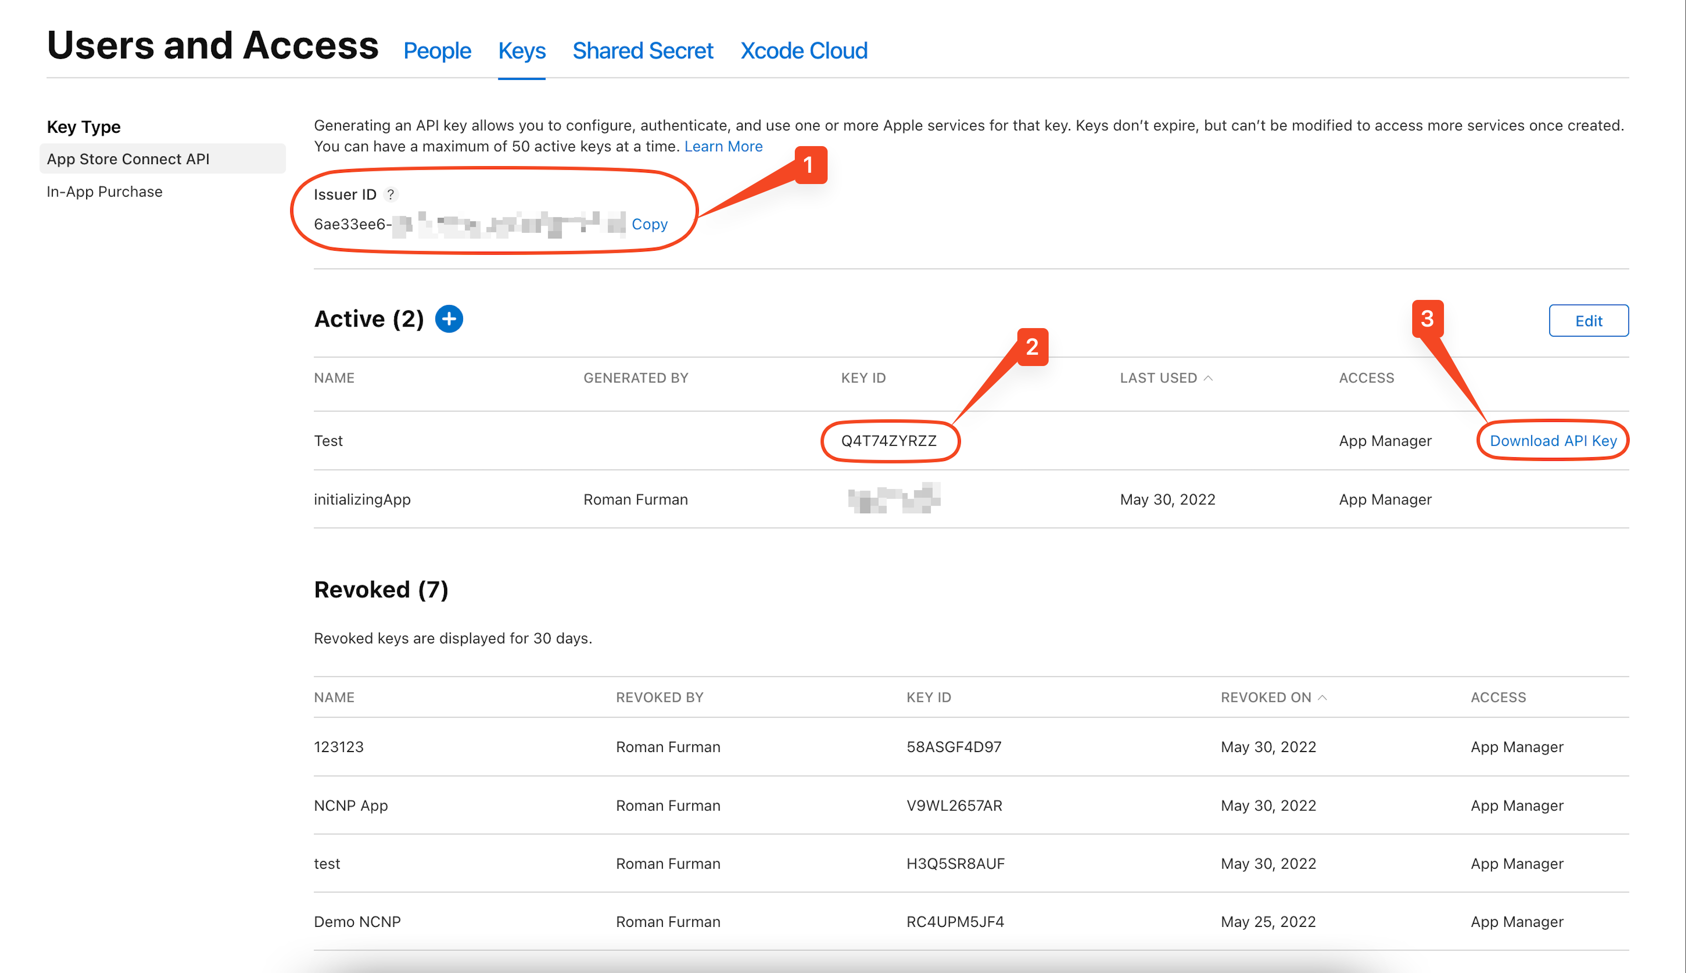Click the 58ASGF4D97 revoked key ID

(954, 747)
